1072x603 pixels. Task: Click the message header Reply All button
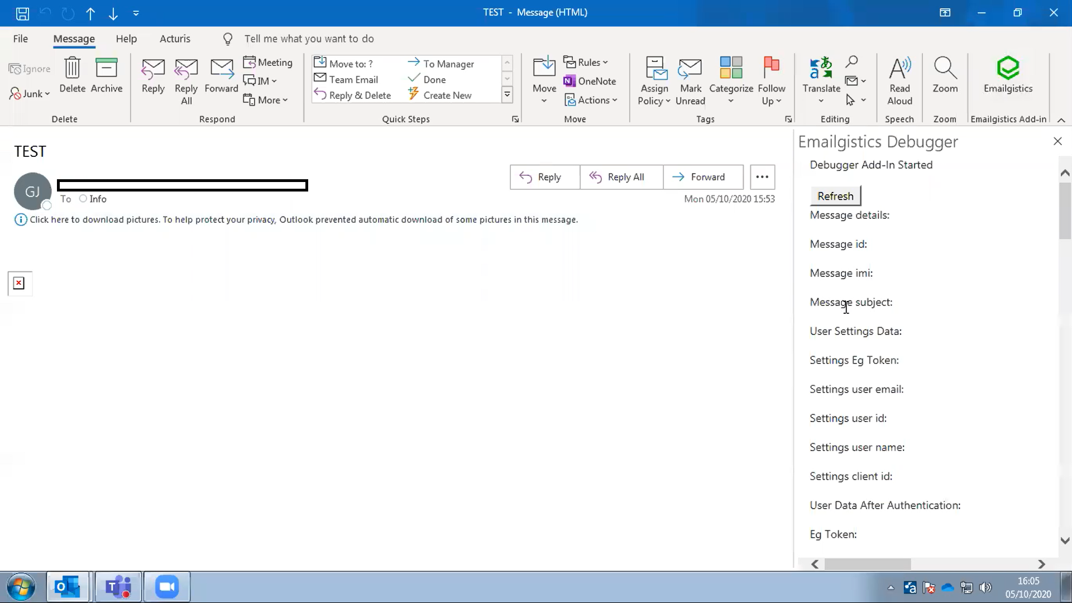point(621,177)
